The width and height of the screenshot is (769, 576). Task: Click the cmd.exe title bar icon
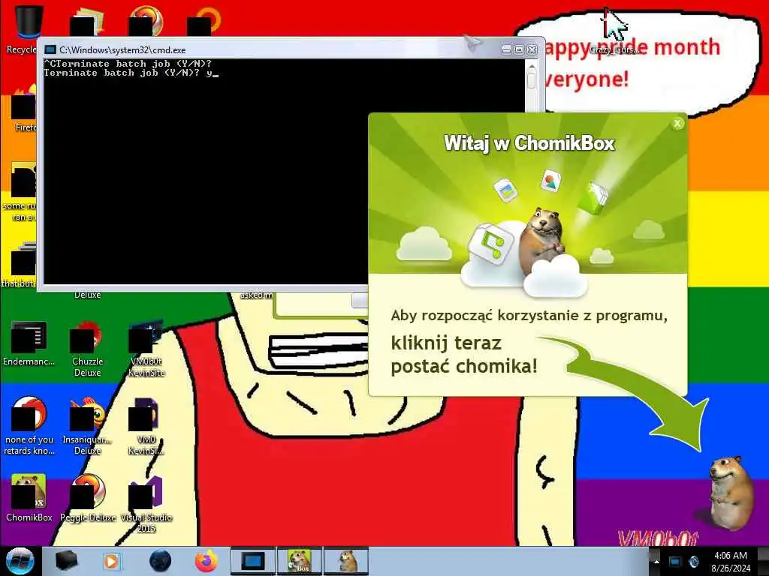[50, 49]
